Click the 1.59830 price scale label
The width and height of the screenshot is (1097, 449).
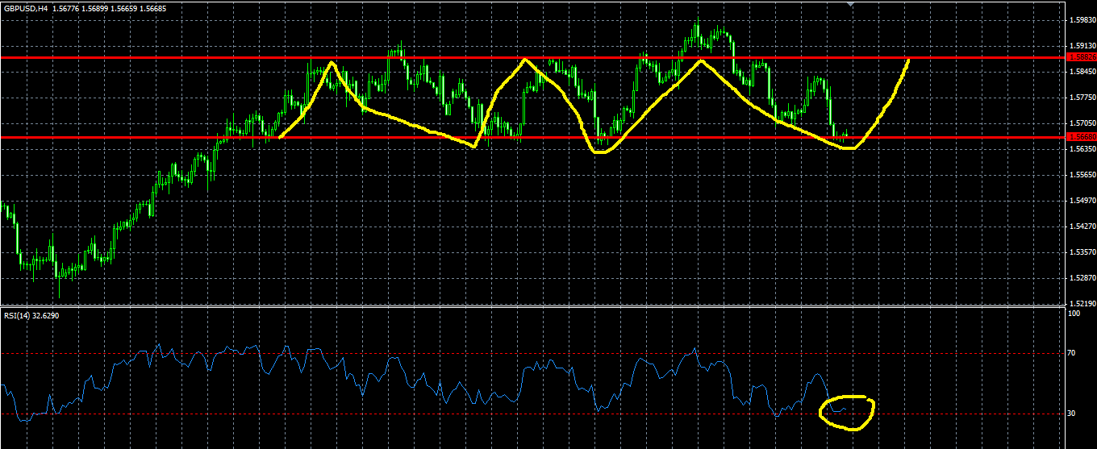coord(1082,19)
